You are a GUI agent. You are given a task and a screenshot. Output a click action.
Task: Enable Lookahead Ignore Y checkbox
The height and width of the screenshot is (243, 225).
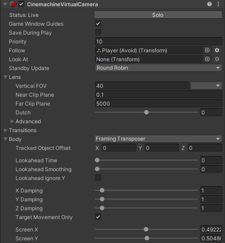pyautogui.click(x=98, y=178)
